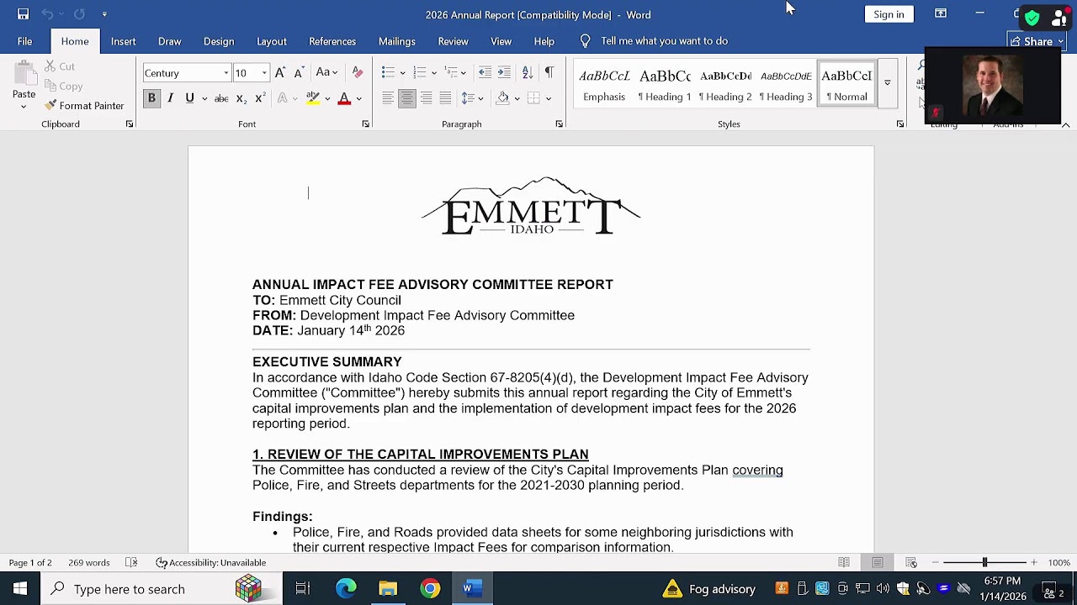Image resolution: width=1077 pixels, height=605 pixels.
Task: Sort text alphabetically icon
Action: (528, 73)
